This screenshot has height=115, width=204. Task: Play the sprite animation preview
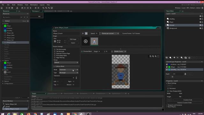tap(83, 34)
